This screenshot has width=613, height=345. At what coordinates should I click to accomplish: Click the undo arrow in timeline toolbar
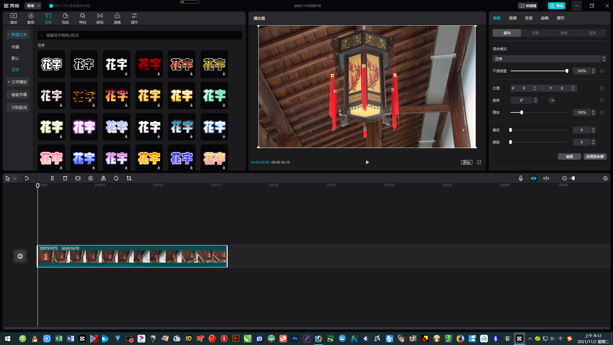(27, 178)
